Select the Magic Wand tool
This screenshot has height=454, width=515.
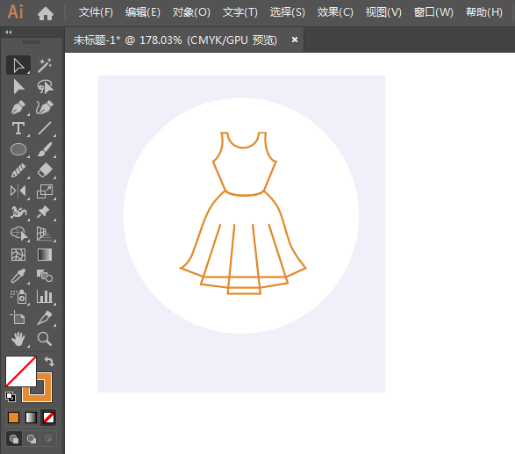(45, 65)
